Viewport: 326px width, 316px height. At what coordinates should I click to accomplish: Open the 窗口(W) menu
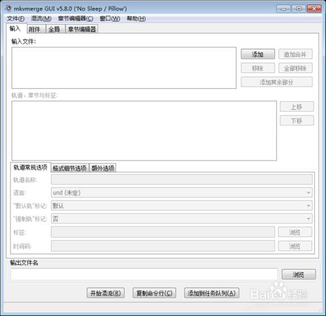110,18
